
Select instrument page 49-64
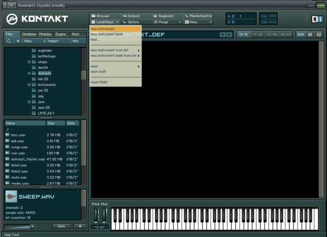coord(286,35)
